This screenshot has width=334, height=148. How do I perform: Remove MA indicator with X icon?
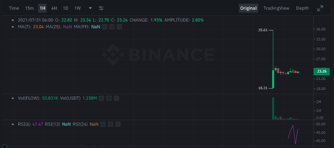point(119,27)
